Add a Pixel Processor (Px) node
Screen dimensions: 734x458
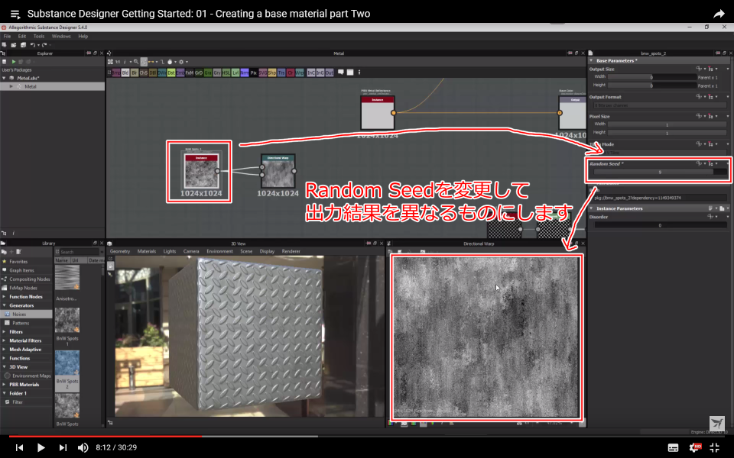click(253, 73)
